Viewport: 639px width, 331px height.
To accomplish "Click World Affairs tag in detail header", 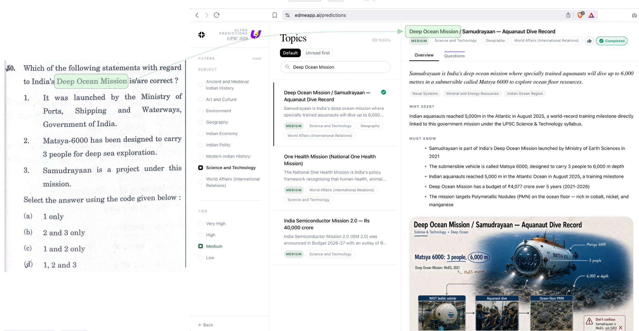I will click(546, 41).
